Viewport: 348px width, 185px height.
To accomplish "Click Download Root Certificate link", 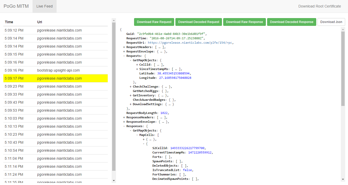I will tap(320, 6).
